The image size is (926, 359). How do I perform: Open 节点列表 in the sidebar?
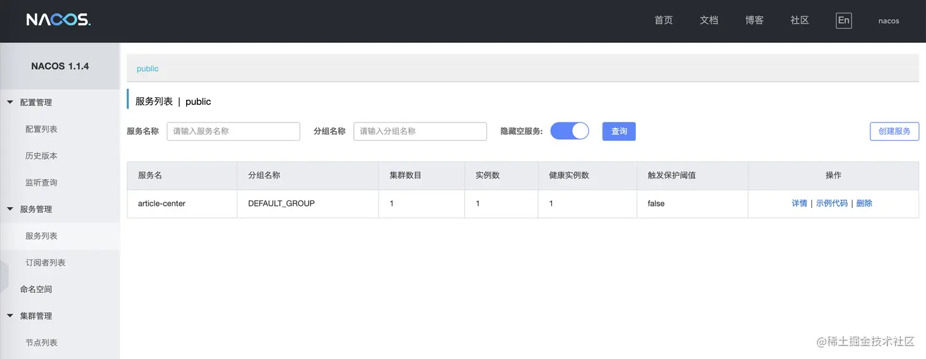41,342
